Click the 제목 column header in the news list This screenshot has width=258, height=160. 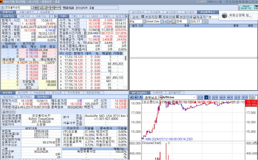coord(187,26)
